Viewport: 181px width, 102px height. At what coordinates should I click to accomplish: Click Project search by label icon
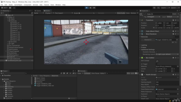67,73
